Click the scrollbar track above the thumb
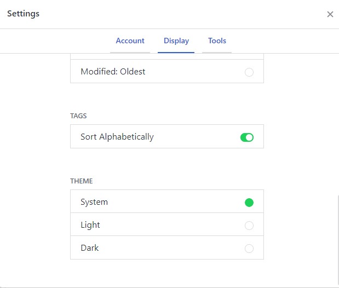The image size is (339, 288). click(x=337, y=120)
